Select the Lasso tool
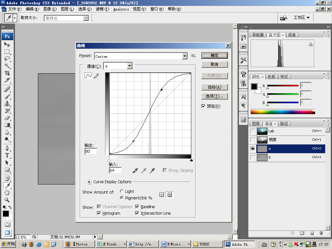The height and width of the screenshot is (249, 332). pyautogui.click(x=7, y=59)
